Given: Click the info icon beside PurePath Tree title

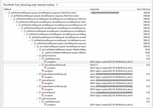Looking at the screenshot, I should 57,5.
